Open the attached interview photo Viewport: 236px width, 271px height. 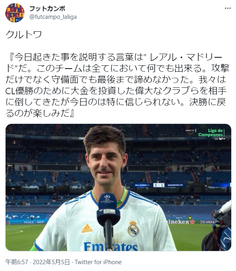coord(118,187)
